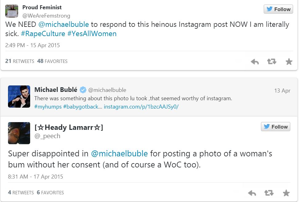Screen dimensions: 299x202
Task: Reply to the Proud Feminist tweet
Action: click(255, 62)
